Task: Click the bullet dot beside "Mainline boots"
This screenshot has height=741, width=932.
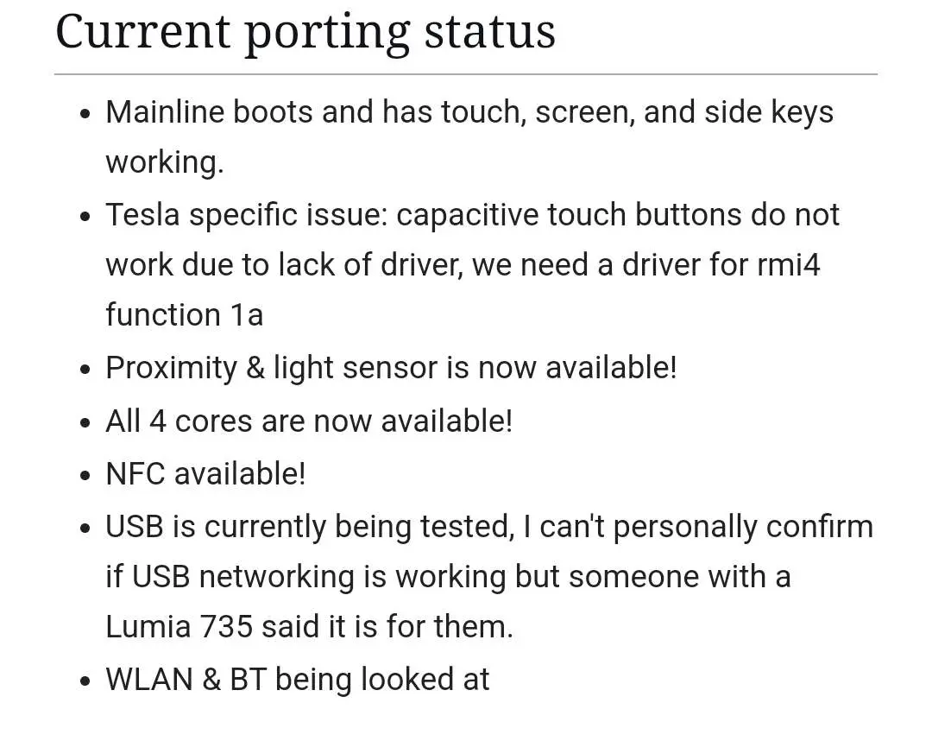Action: pyautogui.click(x=85, y=114)
